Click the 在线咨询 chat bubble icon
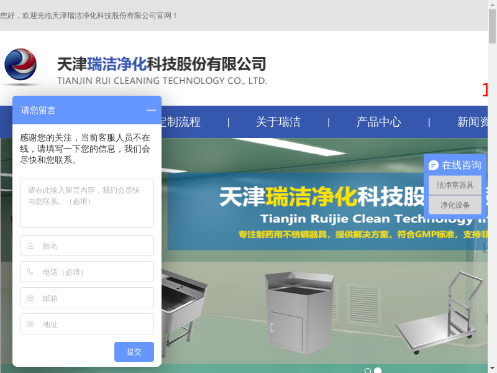497x373 pixels. (433, 165)
